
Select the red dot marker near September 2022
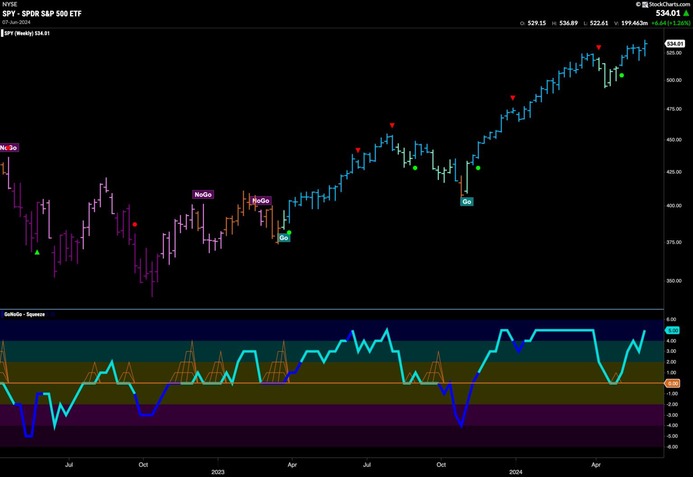click(x=134, y=224)
